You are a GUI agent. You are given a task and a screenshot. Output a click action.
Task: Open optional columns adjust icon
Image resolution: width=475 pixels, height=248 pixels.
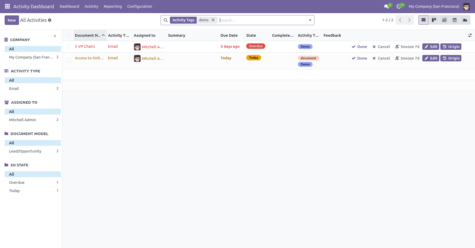click(470, 35)
